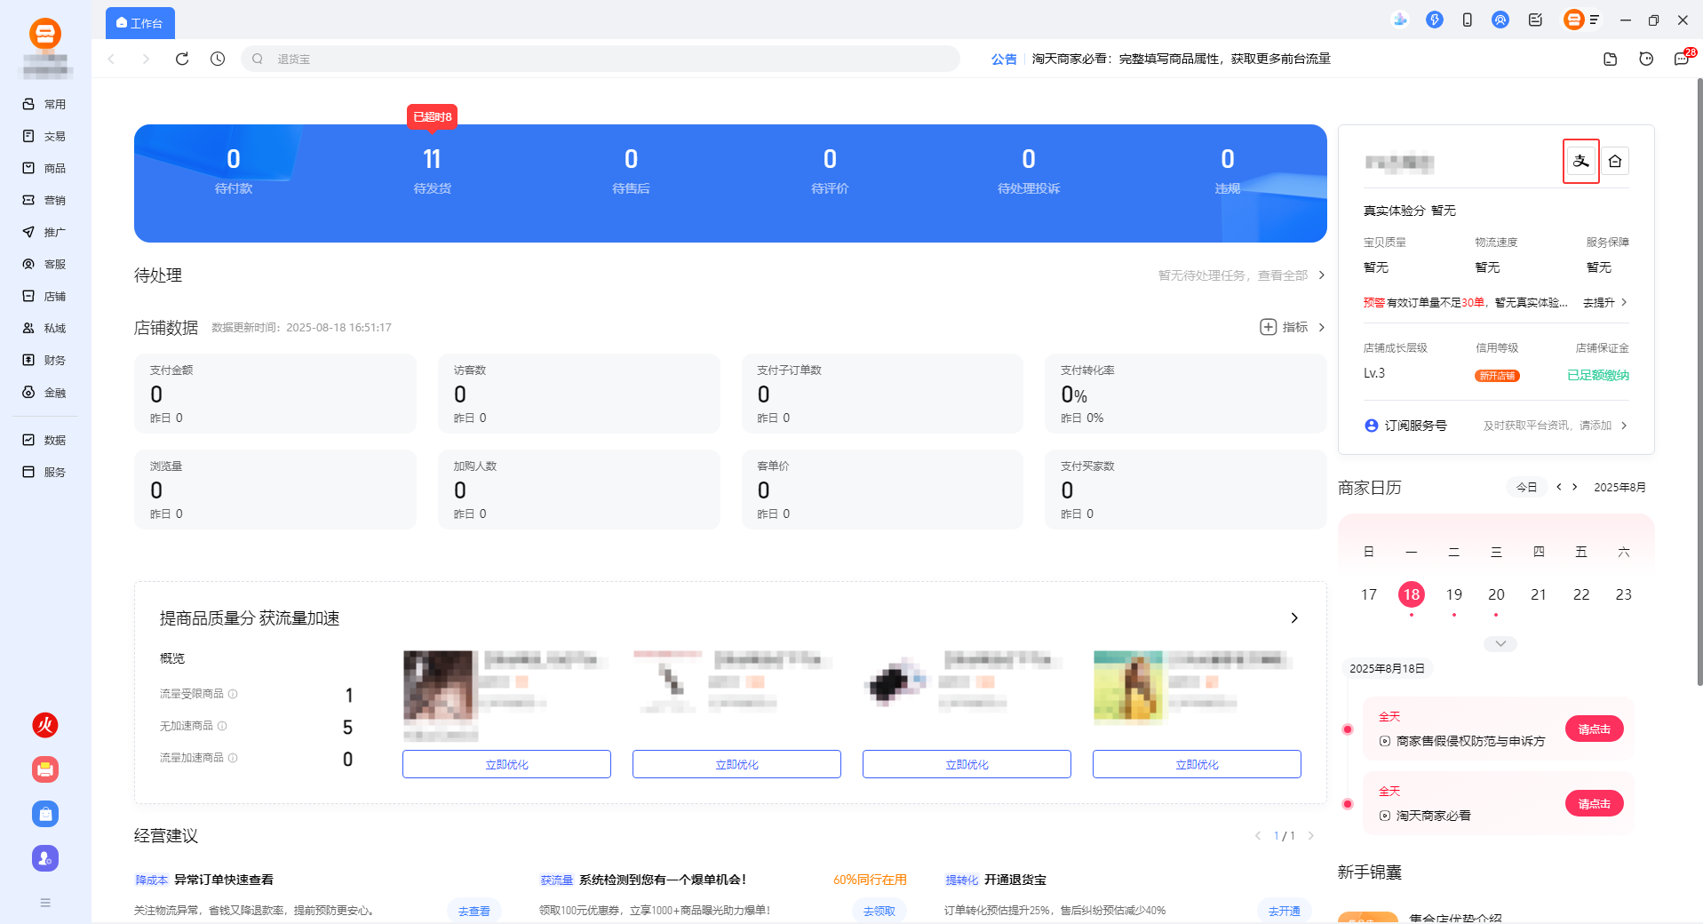Screen dimensions: 1703x924
Task: Click the 金融 sidebar icon
Action: [x=28, y=392]
